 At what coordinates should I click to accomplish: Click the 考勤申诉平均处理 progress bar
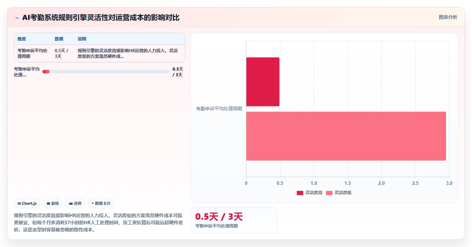point(106,72)
